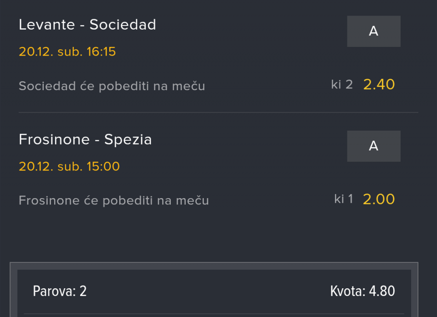Select Frosinone in the second match heading
437x317 pixels.
pyautogui.click(x=54, y=139)
